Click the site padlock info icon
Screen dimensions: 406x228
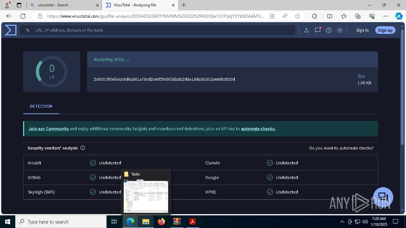[40, 16]
